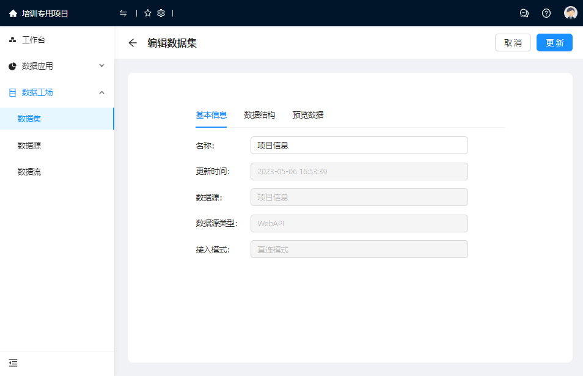
Task: Click the switch arrows icon in top bar
Action: coord(123,13)
